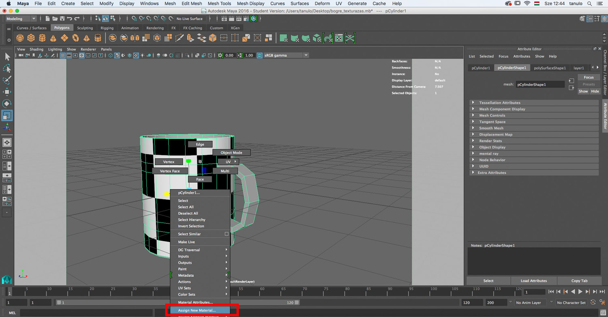Toggle the Select Similar option box

[x=227, y=234]
